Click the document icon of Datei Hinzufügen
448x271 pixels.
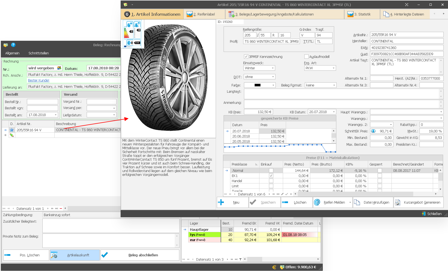coord(357,202)
